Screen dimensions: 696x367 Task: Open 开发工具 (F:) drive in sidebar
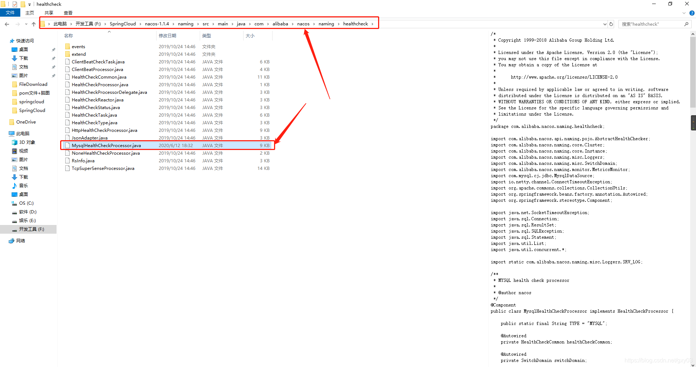[x=32, y=229]
